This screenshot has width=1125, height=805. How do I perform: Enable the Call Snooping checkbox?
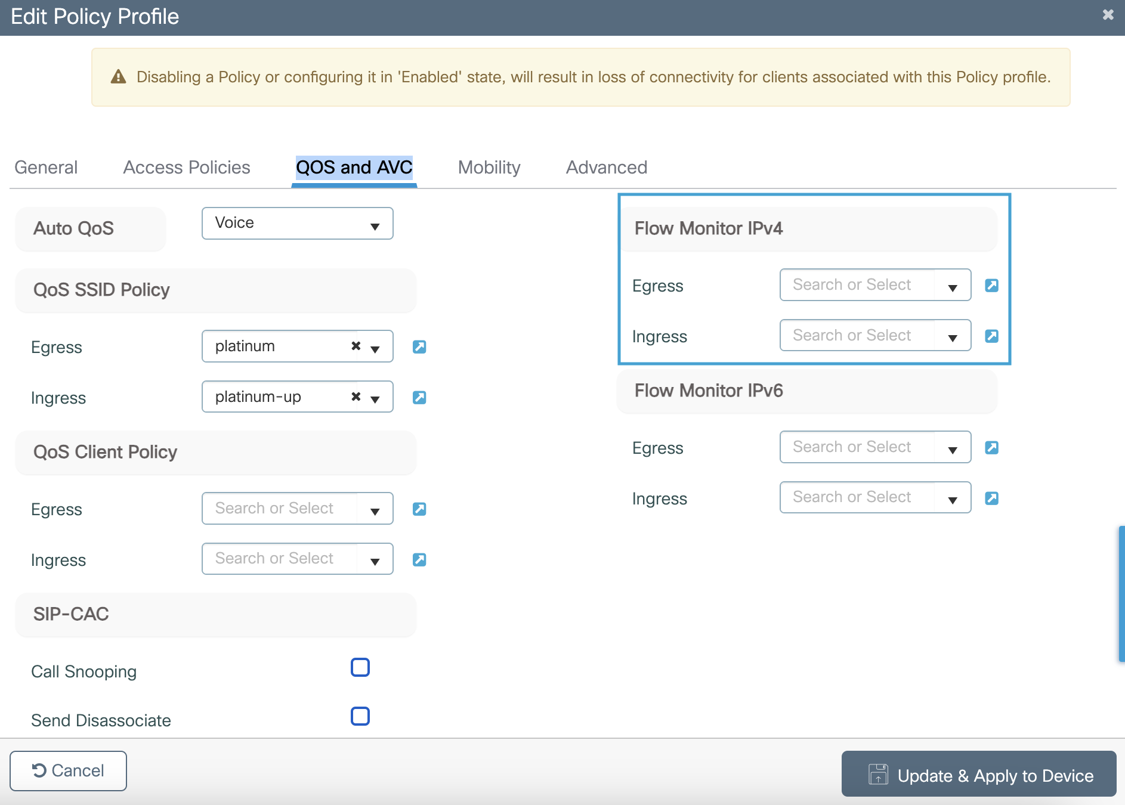[x=360, y=667]
